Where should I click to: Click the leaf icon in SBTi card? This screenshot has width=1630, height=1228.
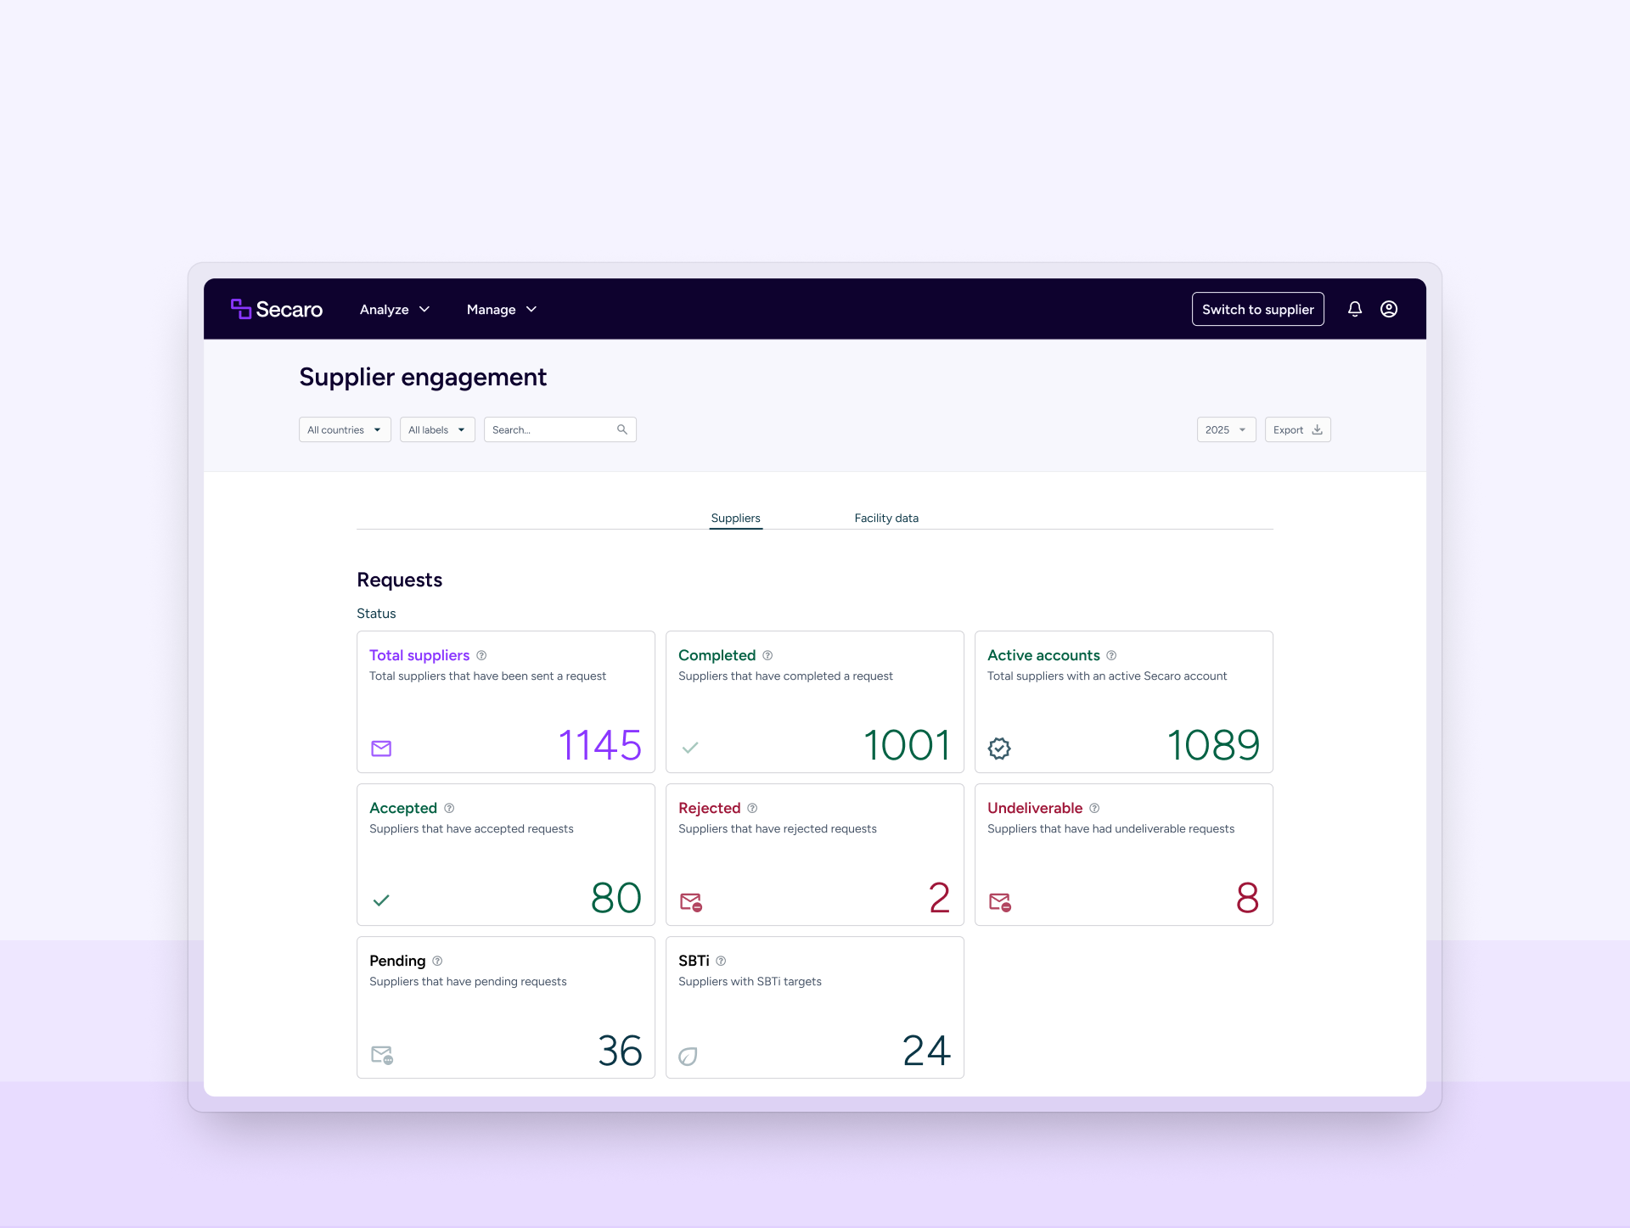(x=689, y=1056)
